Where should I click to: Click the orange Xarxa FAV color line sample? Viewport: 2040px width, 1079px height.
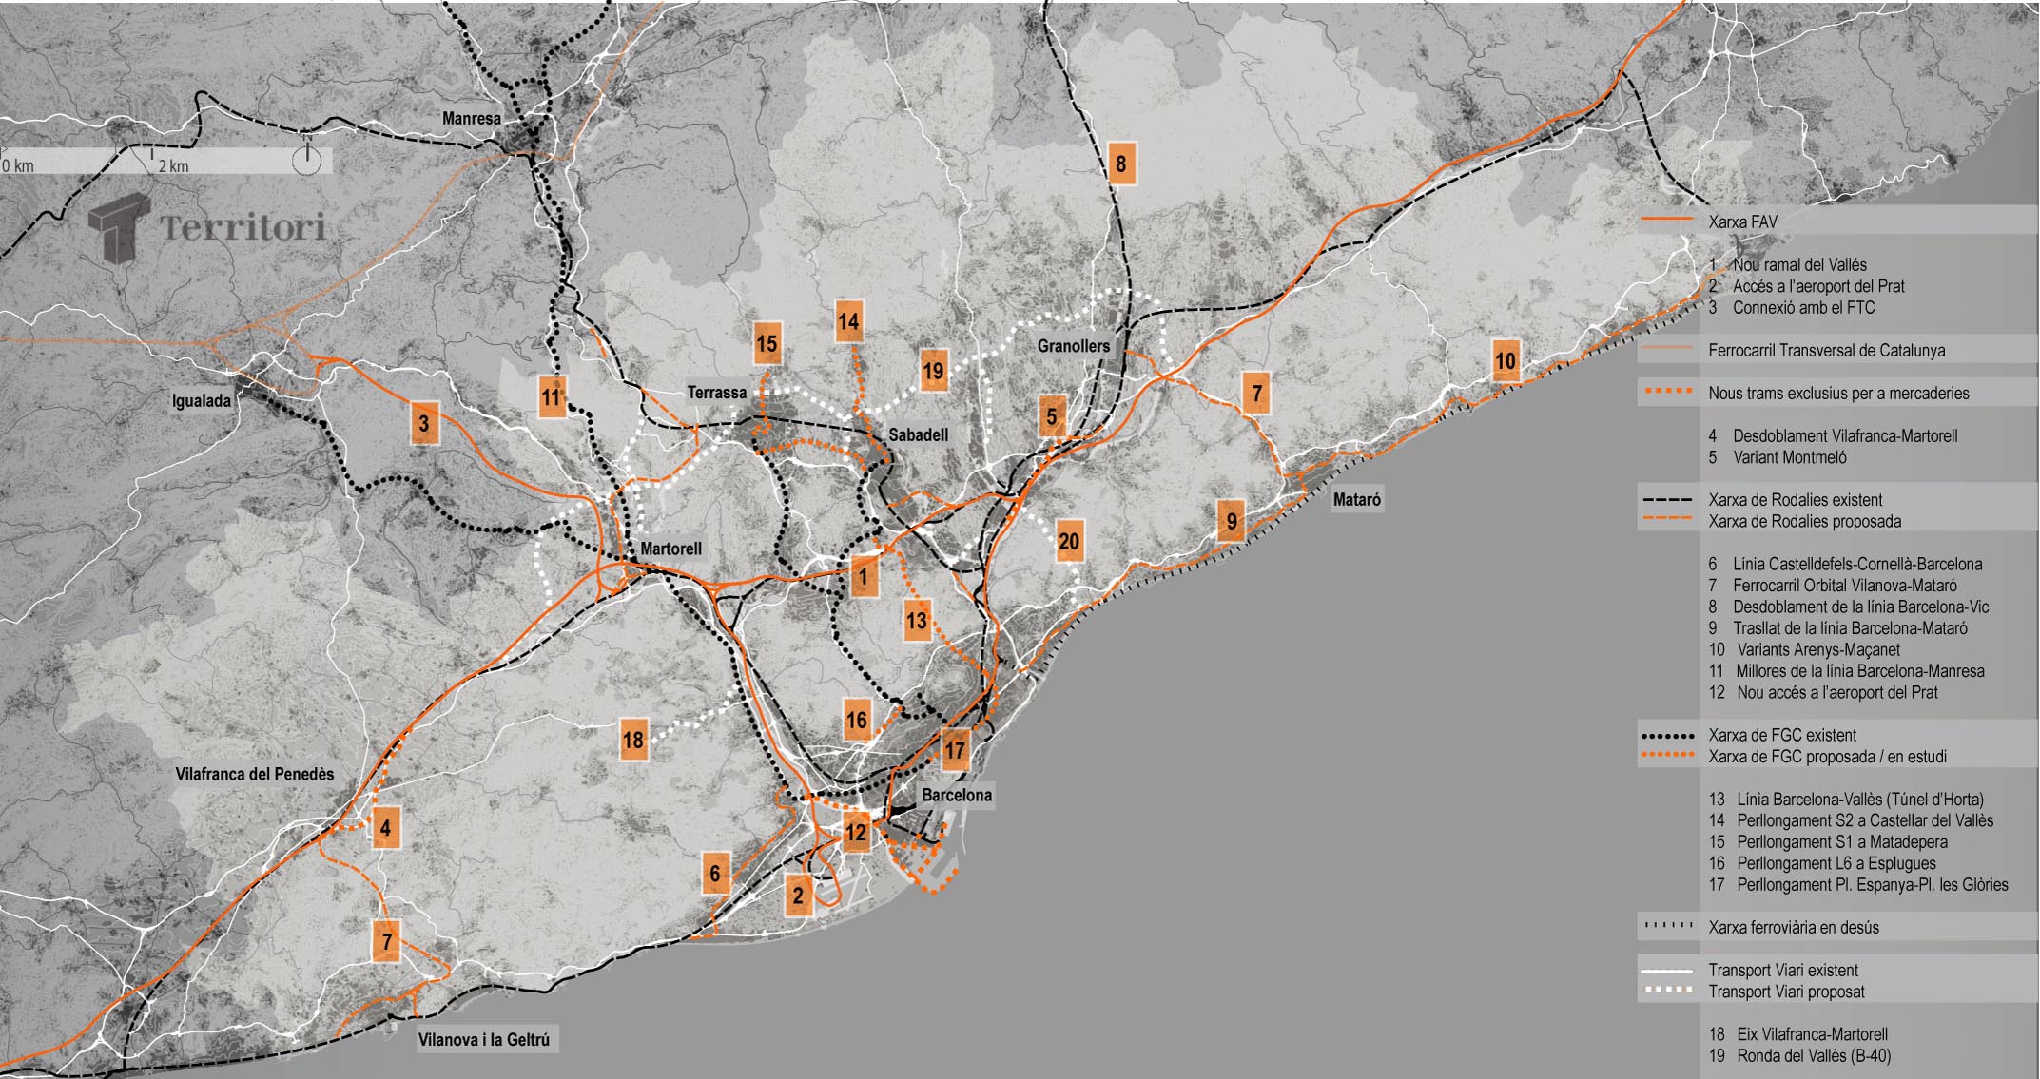1667,218
